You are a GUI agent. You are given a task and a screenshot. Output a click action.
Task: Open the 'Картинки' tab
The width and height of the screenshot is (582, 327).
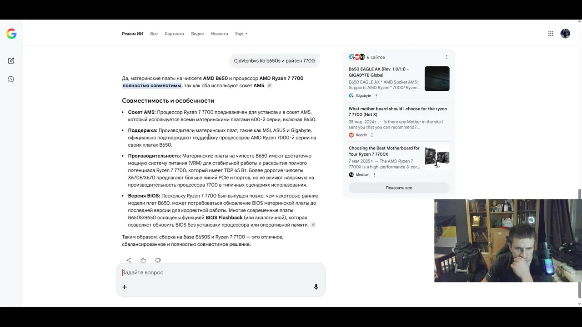[x=175, y=34]
